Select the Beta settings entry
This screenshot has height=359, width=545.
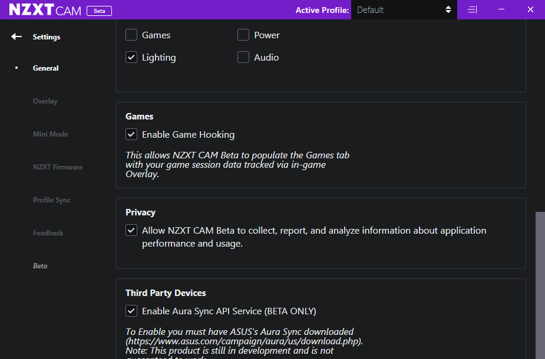point(40,265)
